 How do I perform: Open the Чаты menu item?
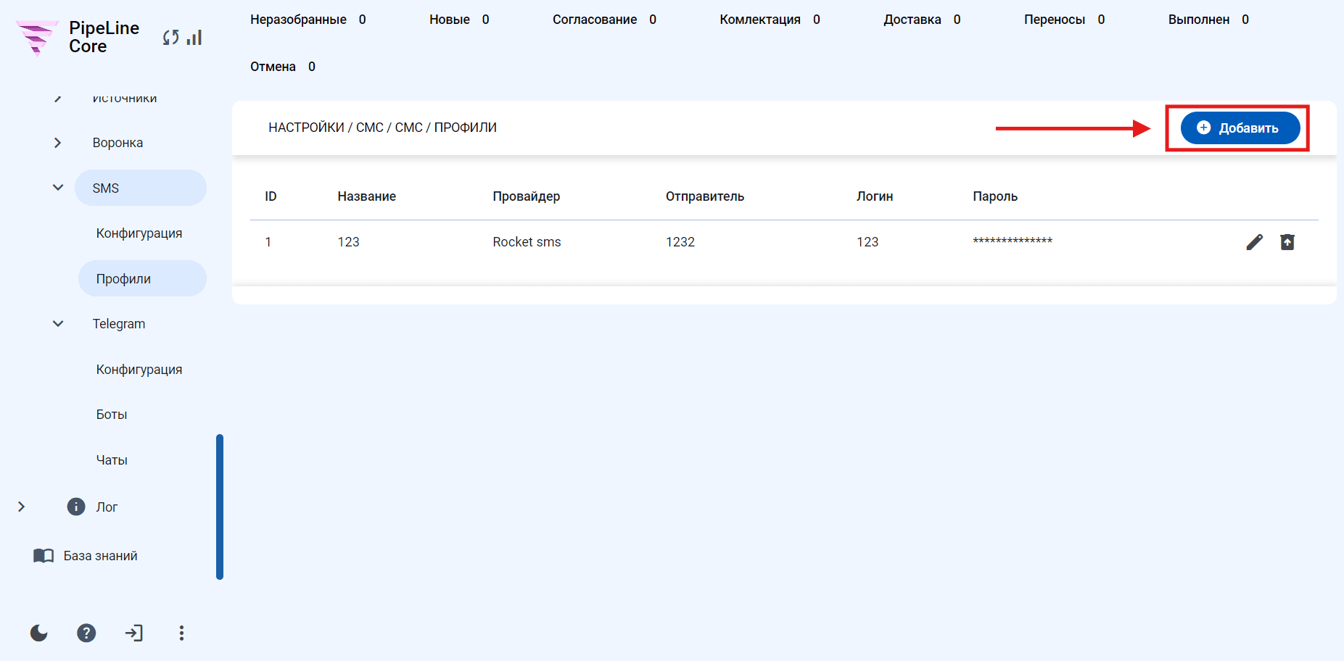point(112,460)
